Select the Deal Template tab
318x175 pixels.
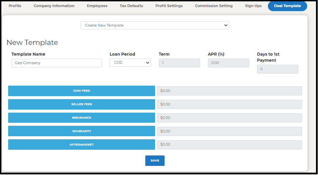click(288, 6)
